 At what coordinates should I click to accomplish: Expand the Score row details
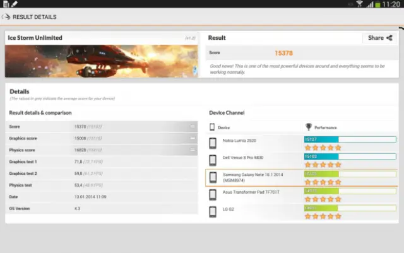pyautogui.click(x=192, y=127)
